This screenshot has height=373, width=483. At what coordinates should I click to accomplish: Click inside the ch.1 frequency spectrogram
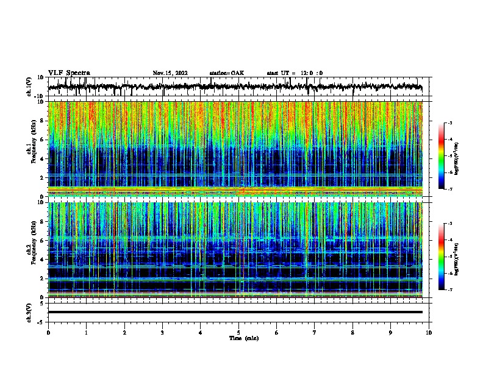[235, 149]
